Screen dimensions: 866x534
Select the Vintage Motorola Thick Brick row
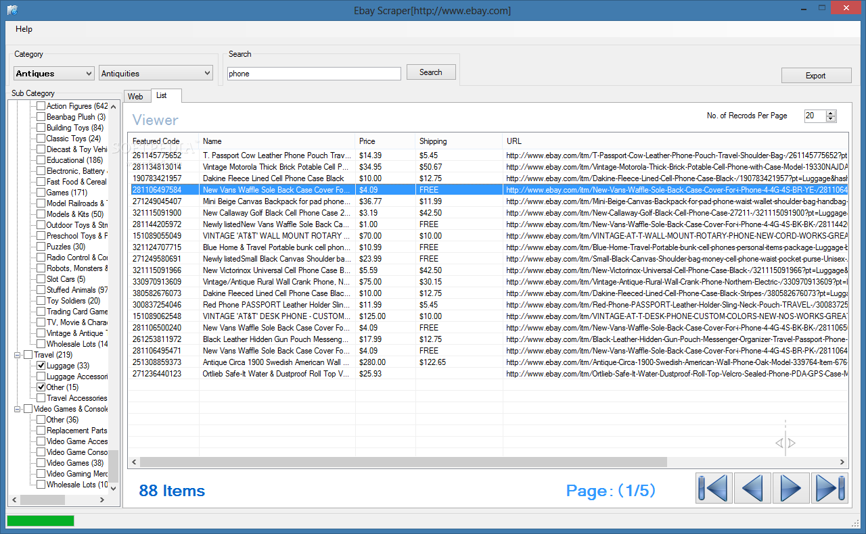488,167
